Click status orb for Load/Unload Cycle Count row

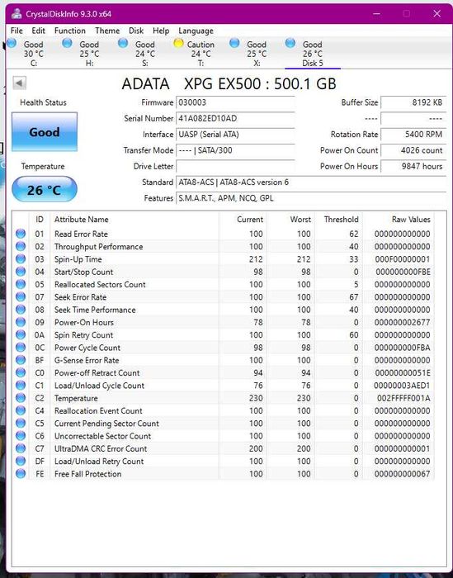pos(21,386)
